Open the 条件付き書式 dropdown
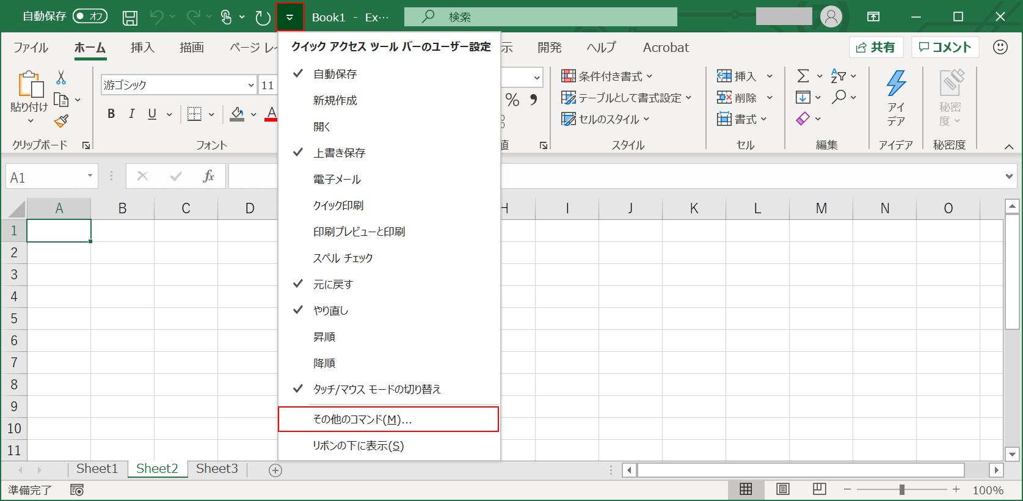The image size is (1023, 501). click(x=649, y=76)
